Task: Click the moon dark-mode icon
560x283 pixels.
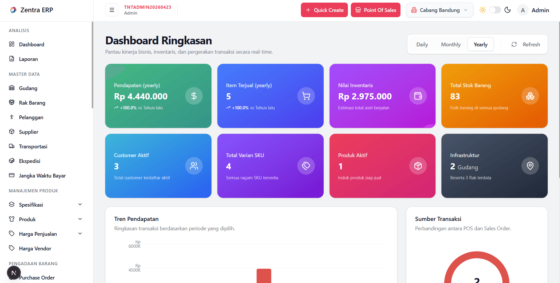Action: coord(508,10)
